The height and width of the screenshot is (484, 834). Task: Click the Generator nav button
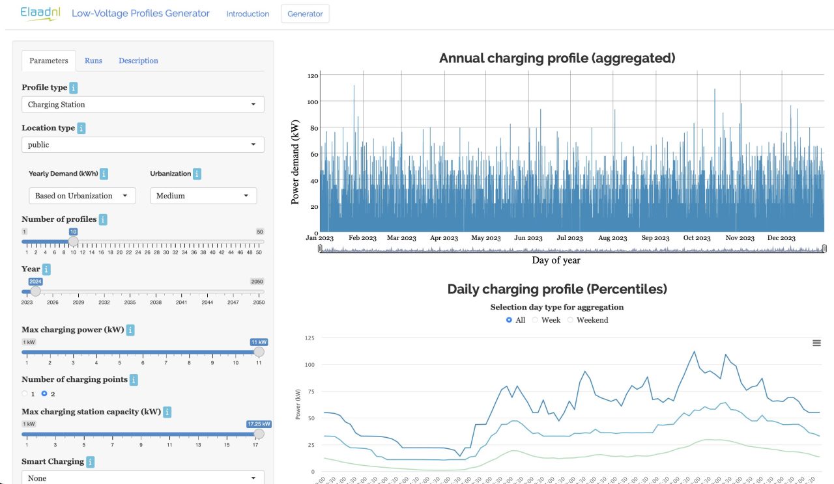305,14
